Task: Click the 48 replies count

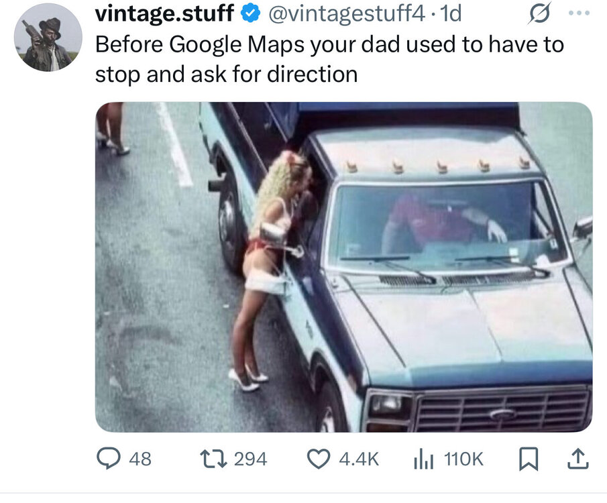Action: 140,459
